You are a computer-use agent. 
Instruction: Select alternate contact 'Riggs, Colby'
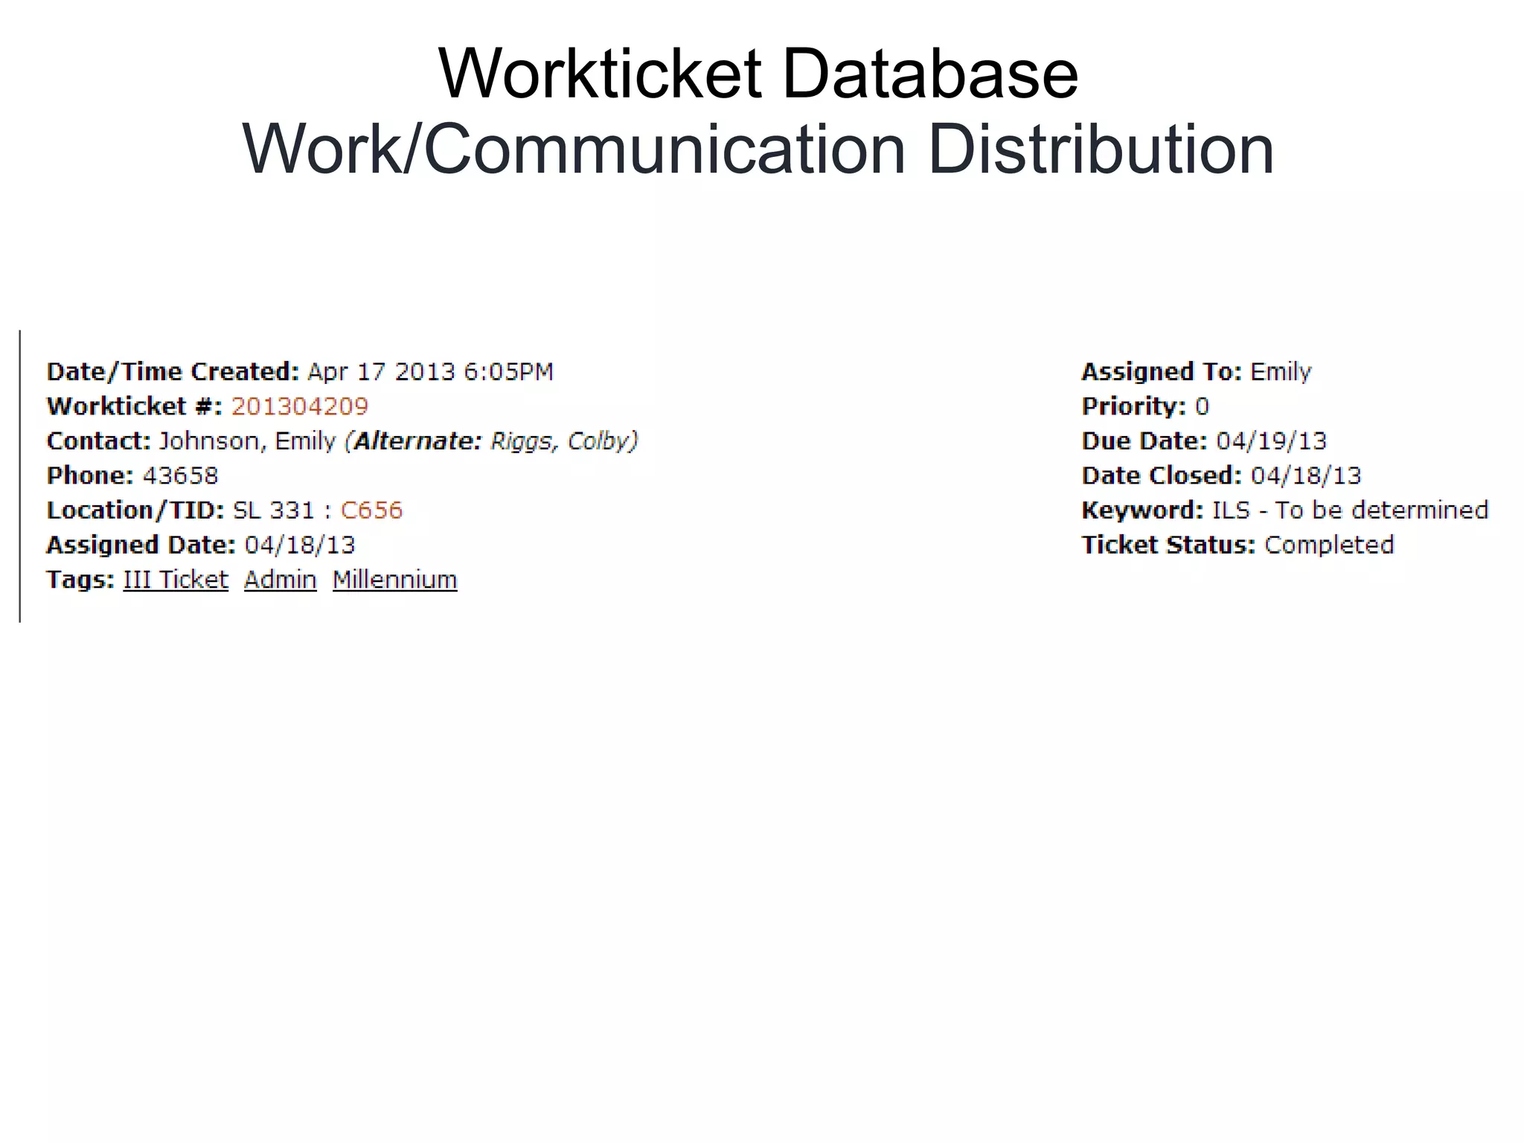[x=561, y=441]
